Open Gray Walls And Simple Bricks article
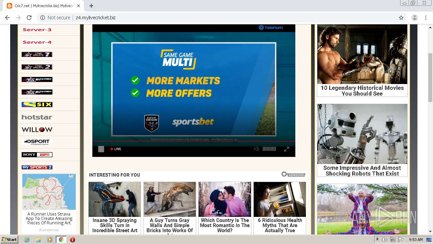This screenshot has height=244, width=433. click(170, 208)
